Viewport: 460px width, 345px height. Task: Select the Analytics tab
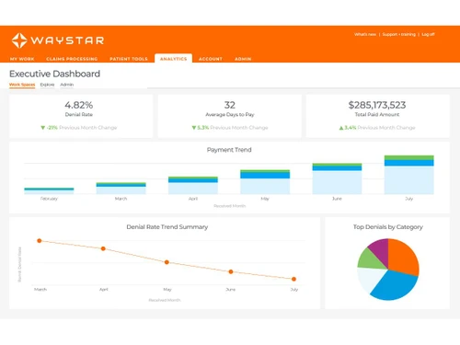(x=173, y=58)
